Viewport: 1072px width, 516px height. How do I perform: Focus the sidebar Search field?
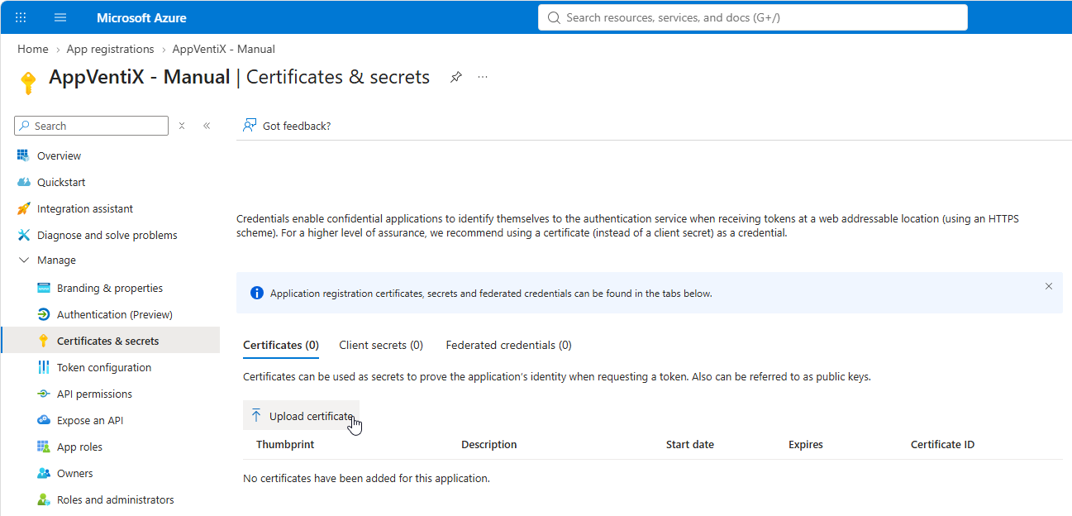92,126
